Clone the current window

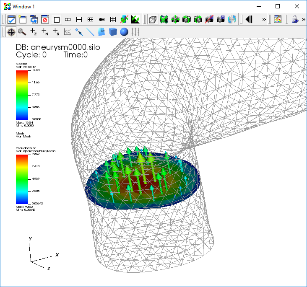click(34, 20)
